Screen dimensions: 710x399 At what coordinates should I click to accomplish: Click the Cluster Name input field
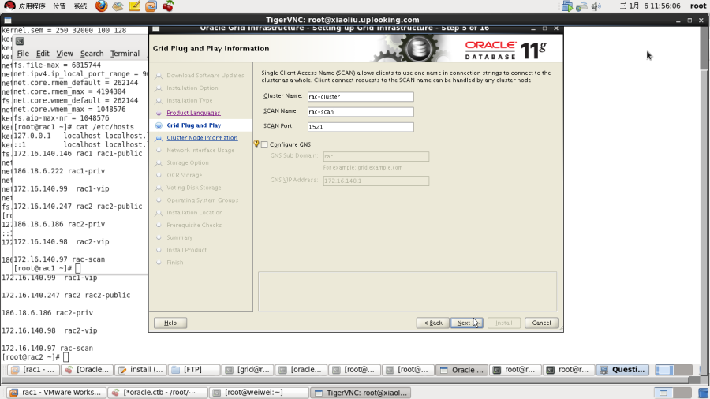361,96
